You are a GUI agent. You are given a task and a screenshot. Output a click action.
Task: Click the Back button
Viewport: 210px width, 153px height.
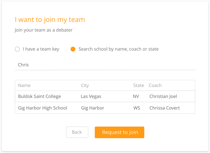77,132
